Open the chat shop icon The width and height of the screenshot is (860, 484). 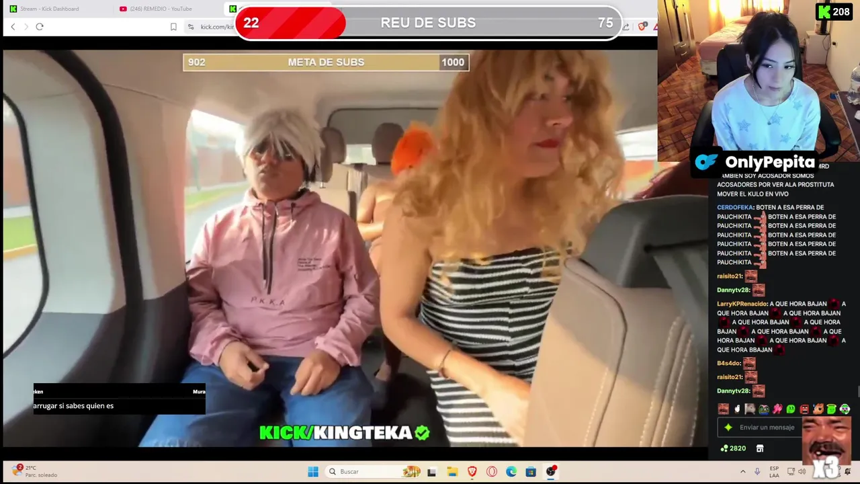pyautogui.click(x=760, y=448)
